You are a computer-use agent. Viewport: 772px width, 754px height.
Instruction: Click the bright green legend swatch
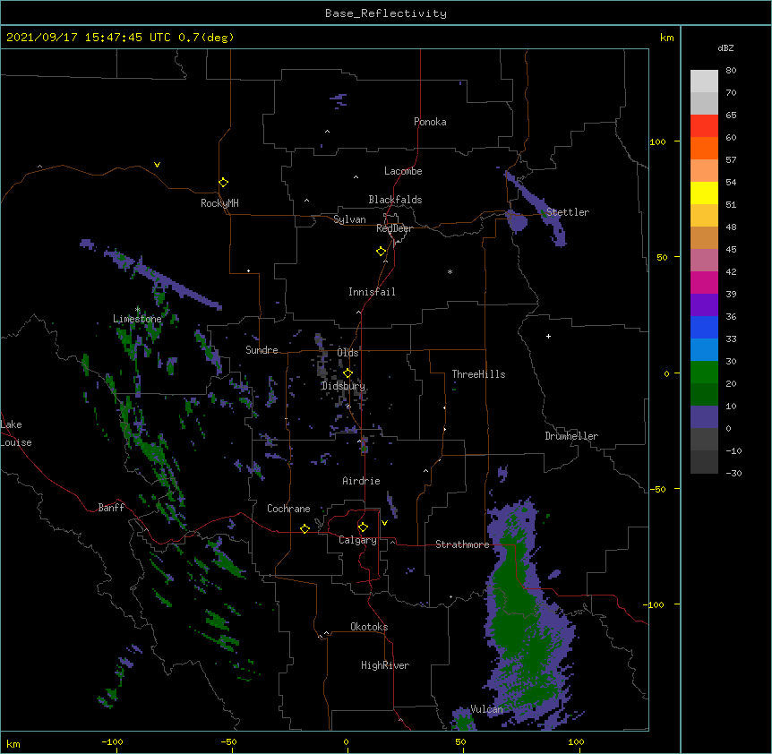(x=704, y=373)
